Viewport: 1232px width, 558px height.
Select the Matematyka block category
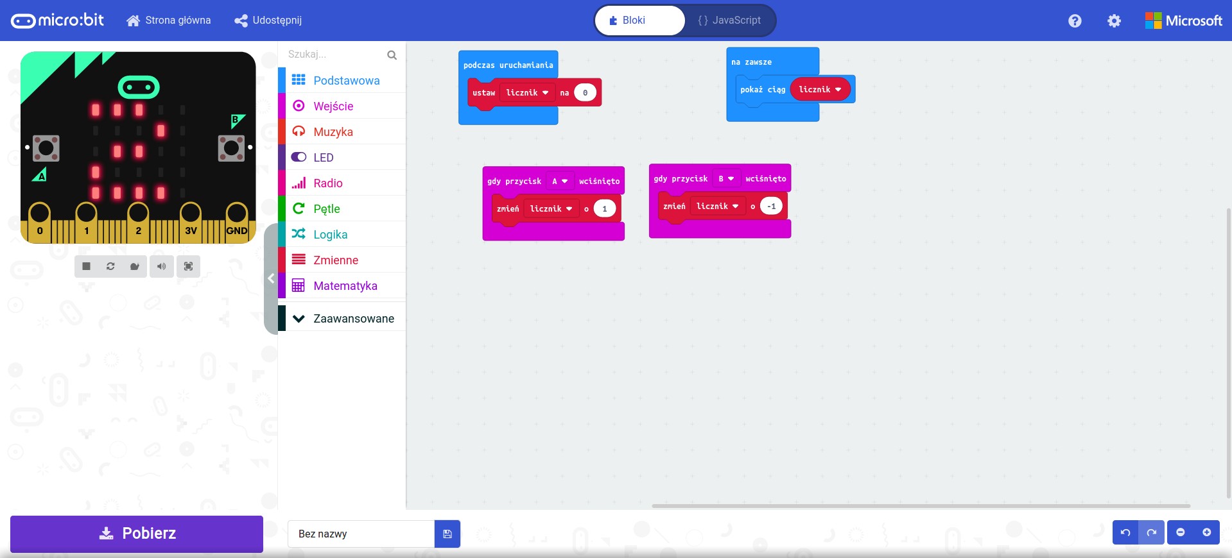[345, 285]
